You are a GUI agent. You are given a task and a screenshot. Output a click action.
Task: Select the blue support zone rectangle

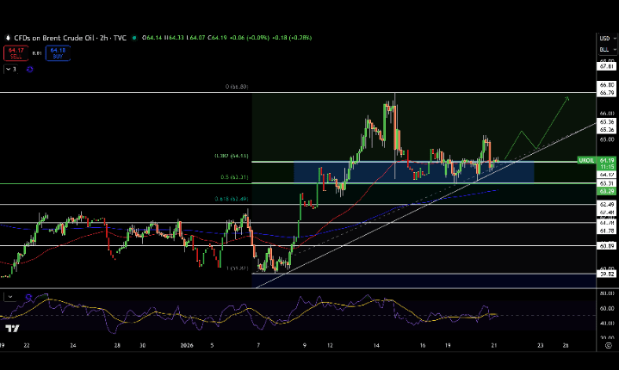[x=413, y=172]
